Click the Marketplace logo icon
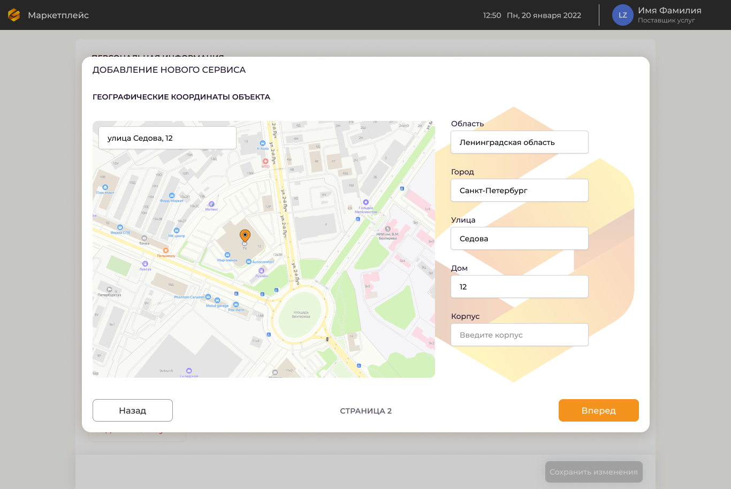The image size is (731, 489). pyautogui.click(x=14, y=15)
